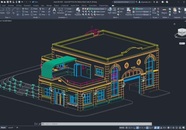Open the Measure utility
The height and width of the screenshot is (130, 186).
[164, 11]
